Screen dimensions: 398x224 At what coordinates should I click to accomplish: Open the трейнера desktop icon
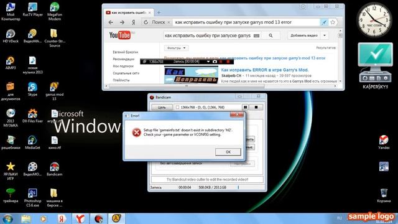pos(11,195)
